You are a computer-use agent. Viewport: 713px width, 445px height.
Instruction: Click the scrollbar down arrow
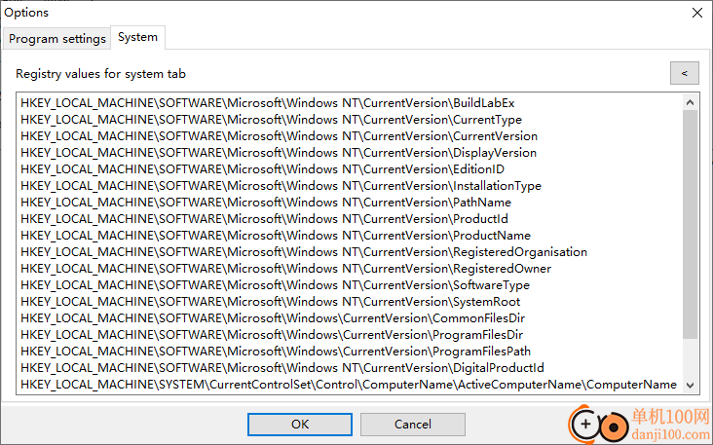tap(690, 385)
